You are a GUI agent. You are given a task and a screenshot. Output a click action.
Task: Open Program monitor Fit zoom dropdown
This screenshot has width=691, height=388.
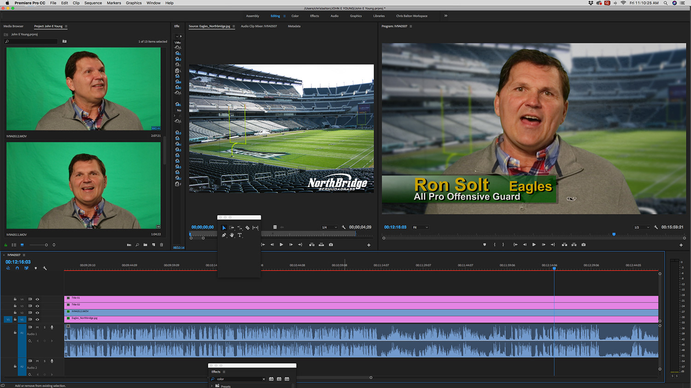(420, 227)
